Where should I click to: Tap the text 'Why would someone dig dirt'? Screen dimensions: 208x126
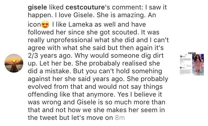click(119, 56)
